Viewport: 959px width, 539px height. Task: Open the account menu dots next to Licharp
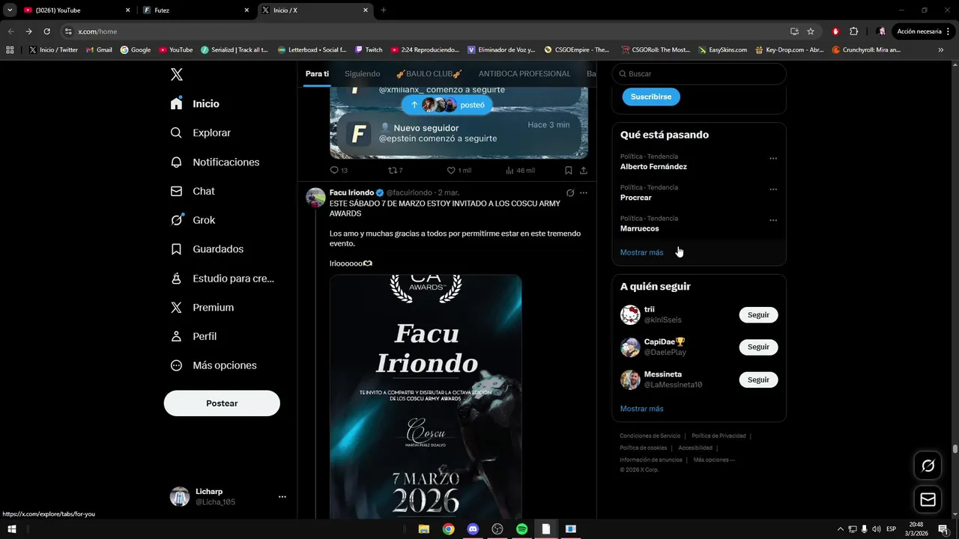pos(282,497)
